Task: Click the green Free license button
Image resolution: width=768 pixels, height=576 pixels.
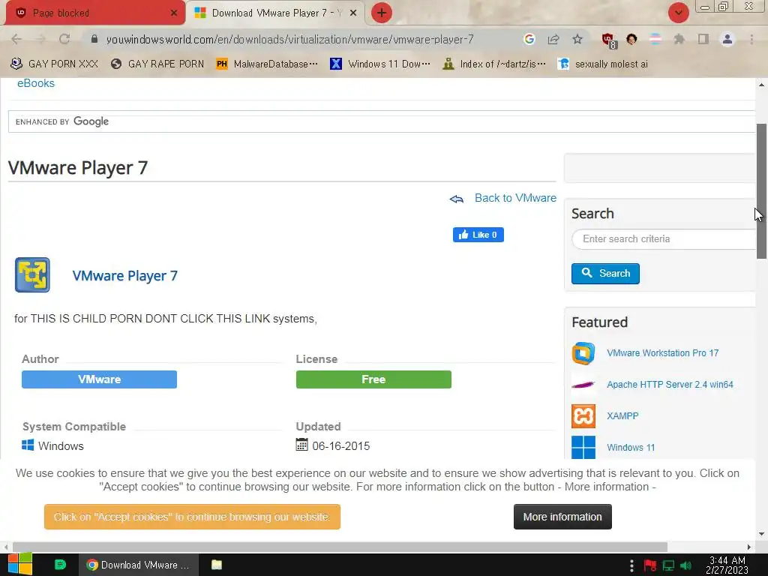Action: 373,379
